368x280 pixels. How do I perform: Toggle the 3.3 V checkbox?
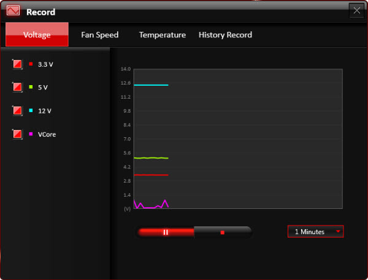[17, 64]
